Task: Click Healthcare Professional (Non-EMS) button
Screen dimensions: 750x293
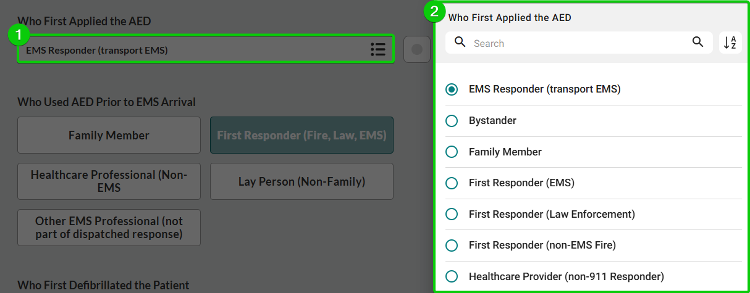Action: 109,181
